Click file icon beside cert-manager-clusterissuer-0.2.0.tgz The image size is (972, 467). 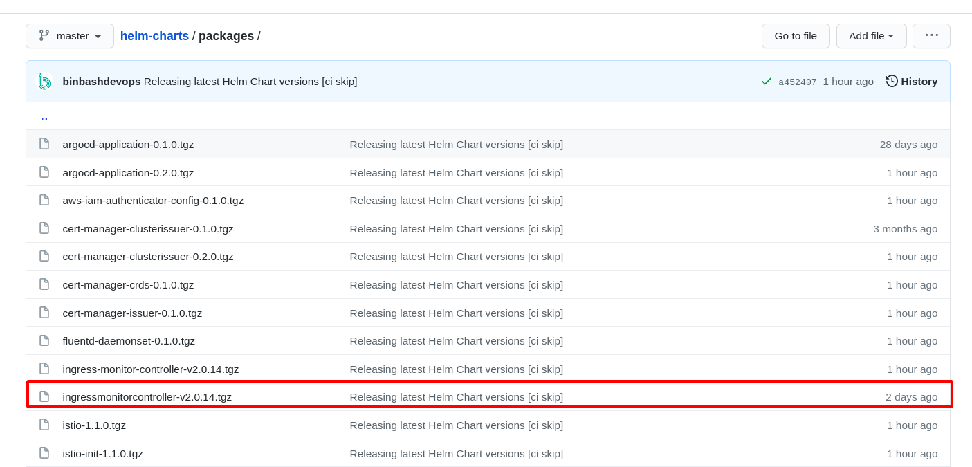click(44, 256)
